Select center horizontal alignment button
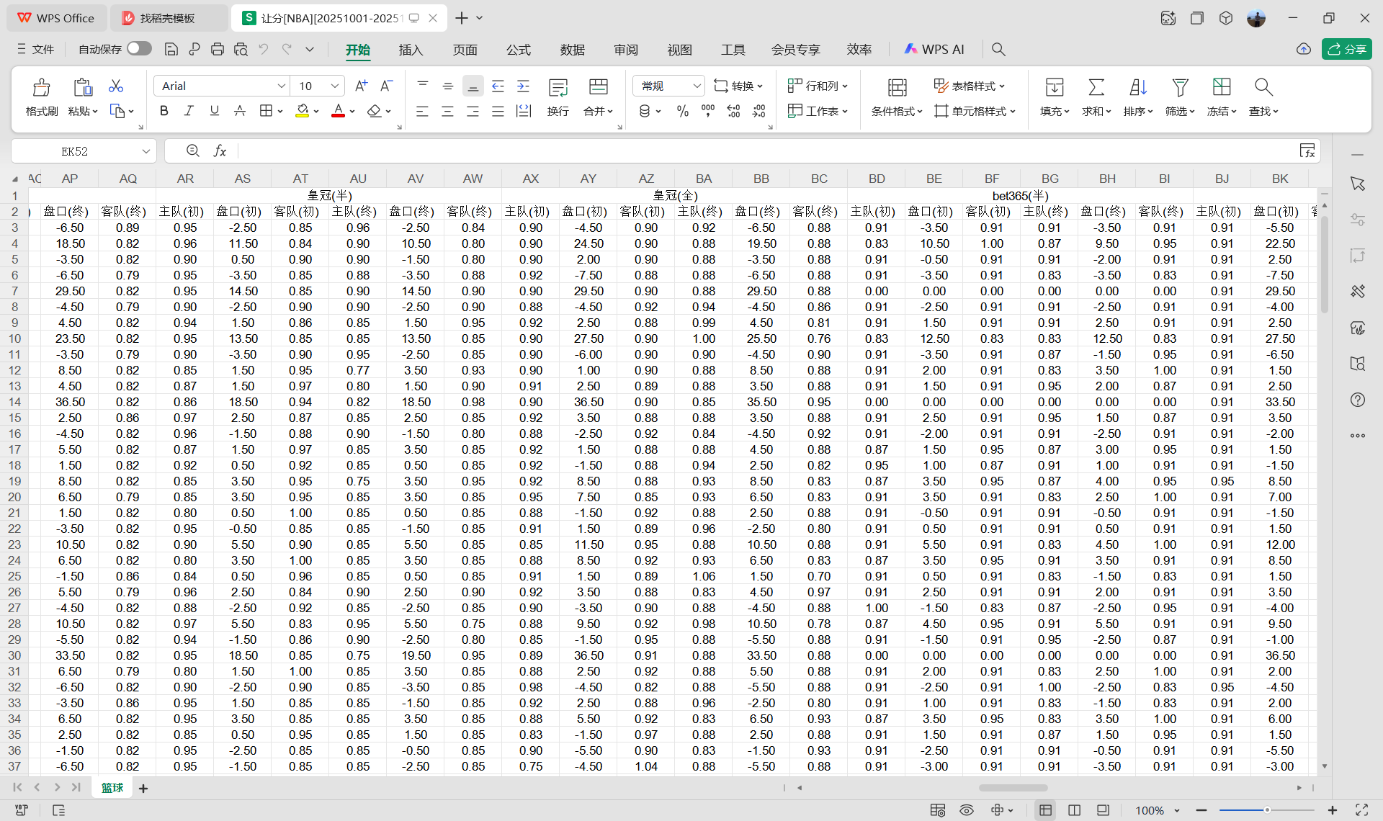Image resolution: width=1383 pixels, height=821 pixels. click(447, 111)
